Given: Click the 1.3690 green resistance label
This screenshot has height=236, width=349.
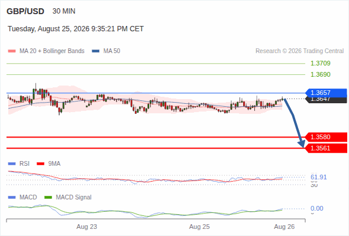Looking at the screenshot, I should click(x=320, y=74).
